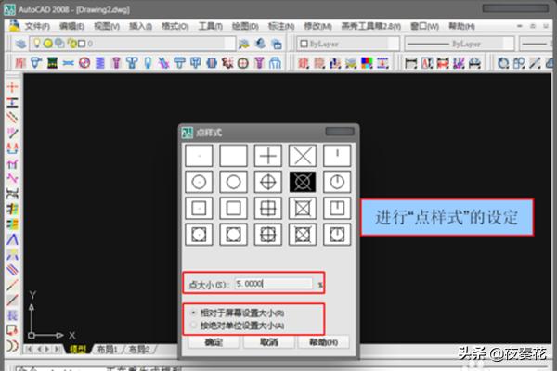Open the layer list dropdown
The width and height of the screenshot is (557, 371).
[x=230, y=44]
